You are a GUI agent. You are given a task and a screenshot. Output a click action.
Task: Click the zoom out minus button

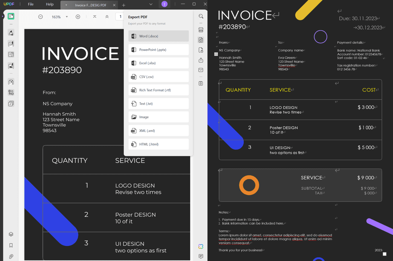pos(41,17)
